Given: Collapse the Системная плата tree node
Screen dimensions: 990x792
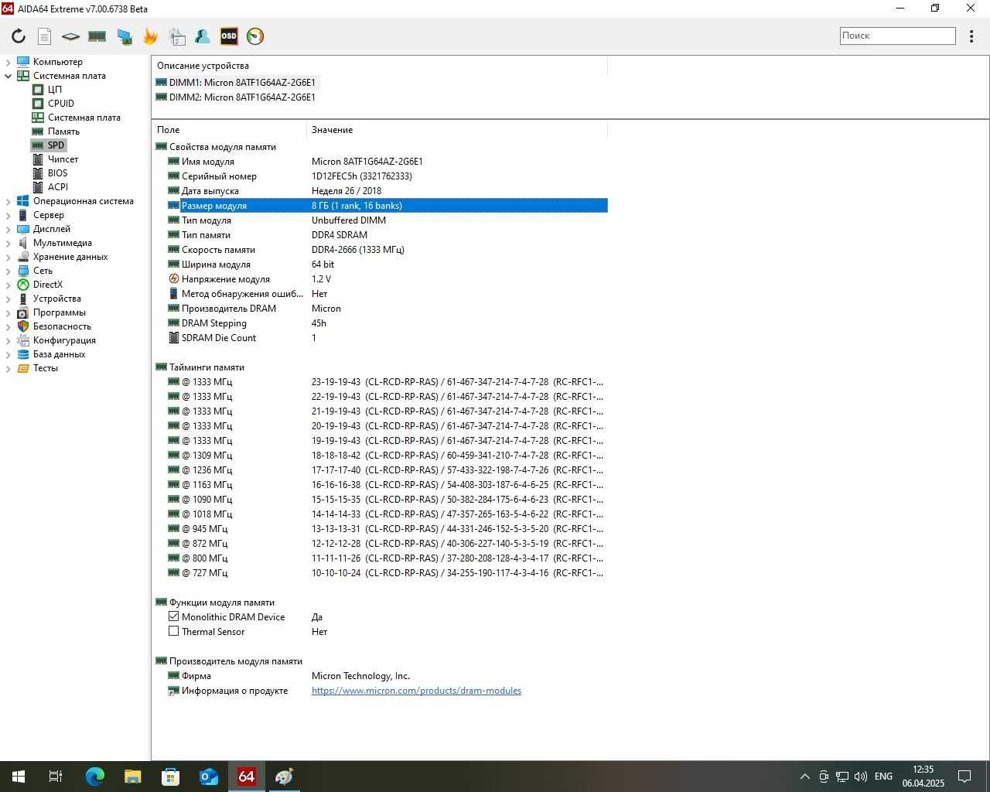Looking at the screenshot, I should (x=9, y=76).
